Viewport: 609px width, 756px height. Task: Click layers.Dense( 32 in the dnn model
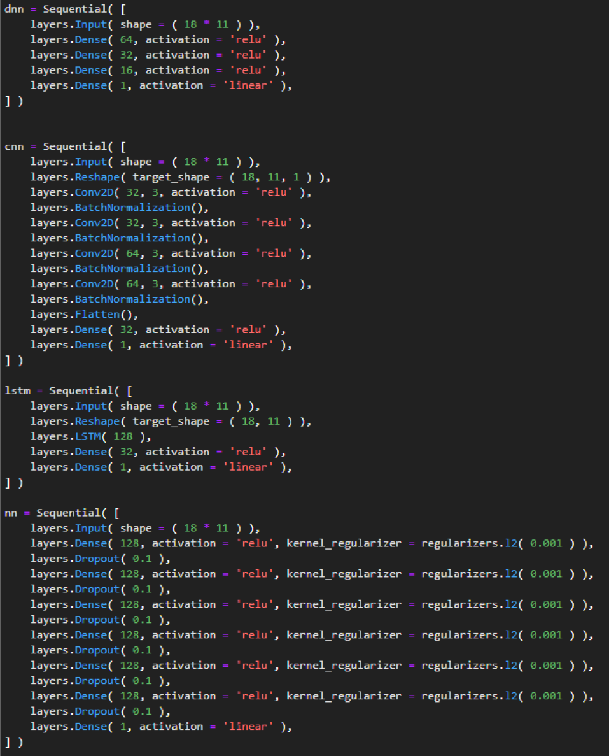tap(158, 55)
